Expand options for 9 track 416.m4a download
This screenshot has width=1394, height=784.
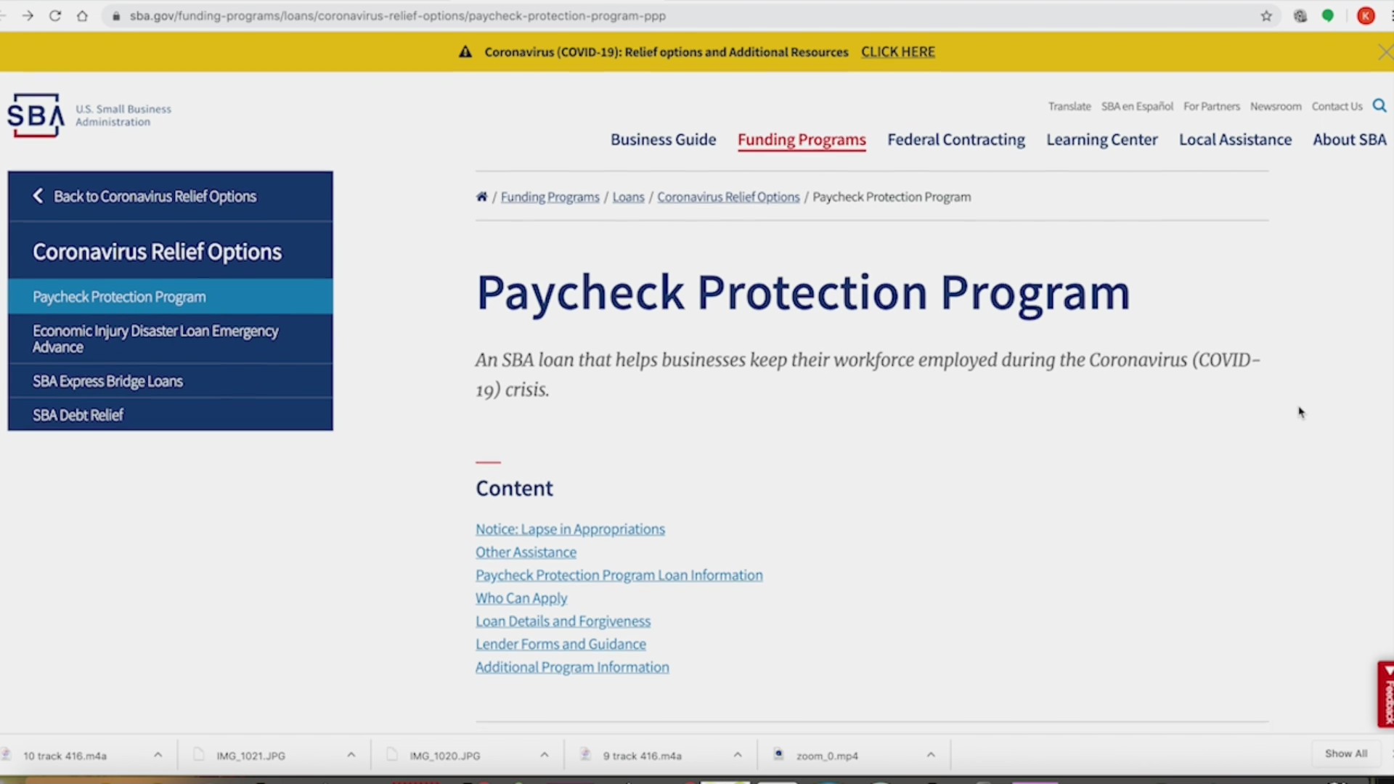click(x=737, y=755)
